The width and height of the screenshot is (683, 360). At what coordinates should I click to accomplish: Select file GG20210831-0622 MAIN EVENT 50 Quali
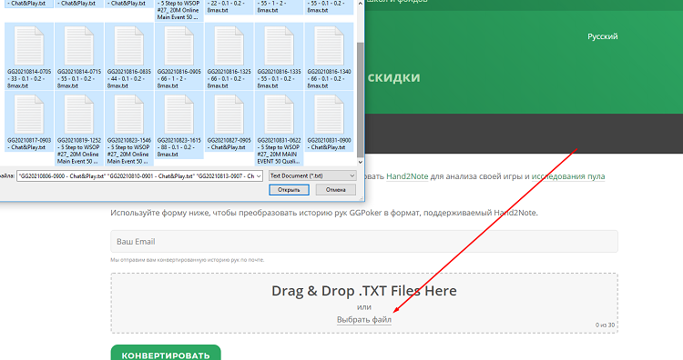coord(280,129)
